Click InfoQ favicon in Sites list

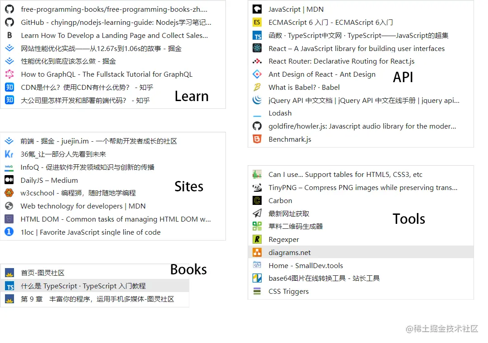(9, 167)
